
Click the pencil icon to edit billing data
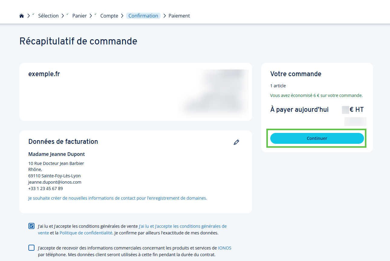tap(236, 142)
